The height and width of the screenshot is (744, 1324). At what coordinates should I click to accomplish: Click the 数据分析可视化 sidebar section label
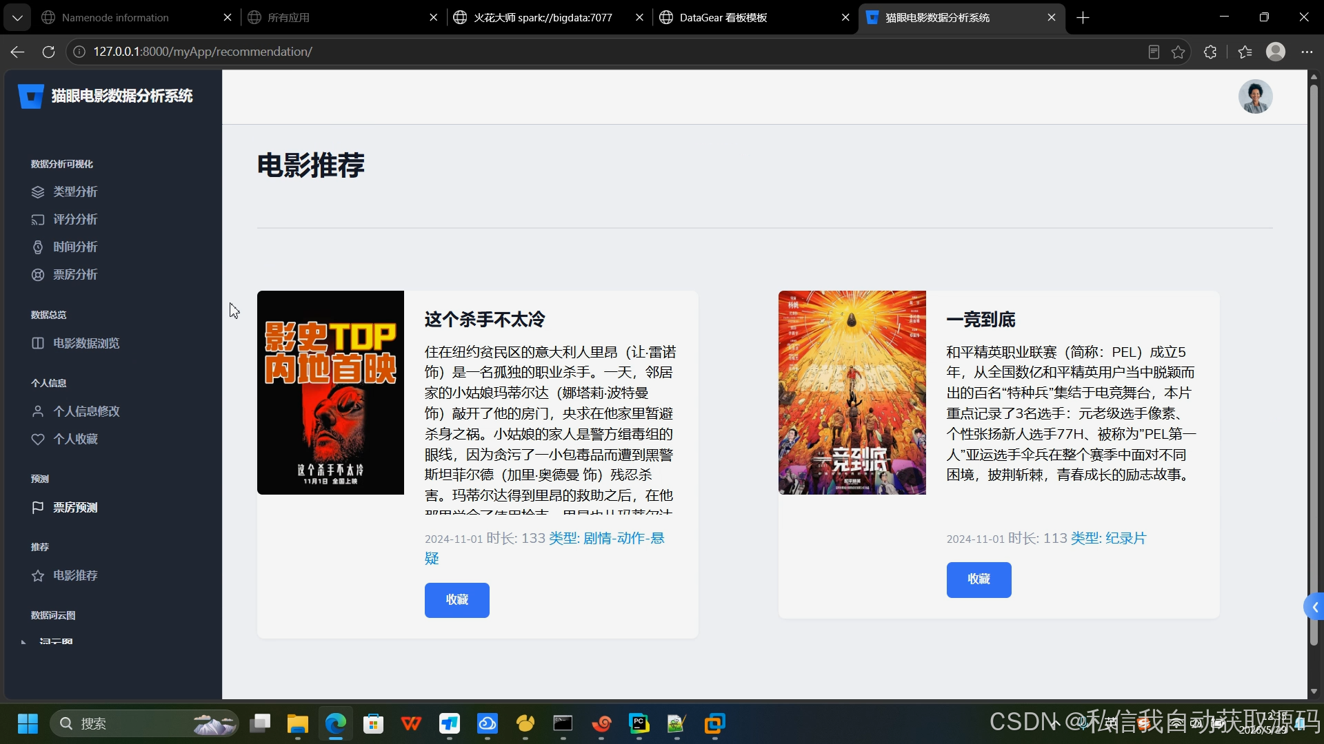62,165
